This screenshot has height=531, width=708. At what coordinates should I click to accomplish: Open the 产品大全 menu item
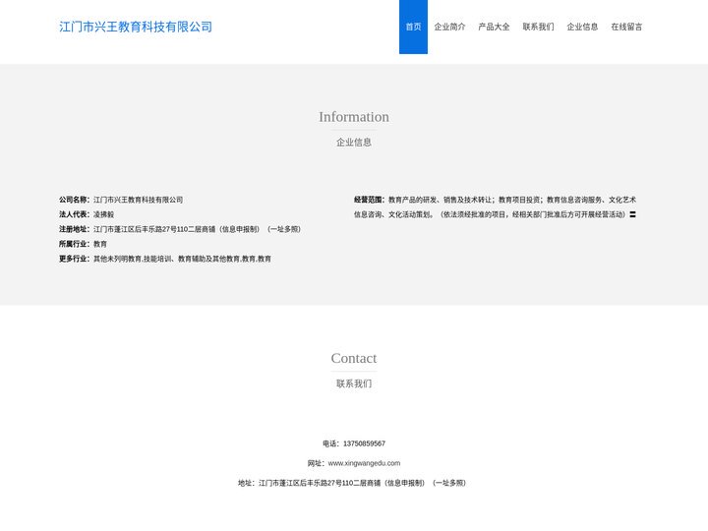(494, 27)
